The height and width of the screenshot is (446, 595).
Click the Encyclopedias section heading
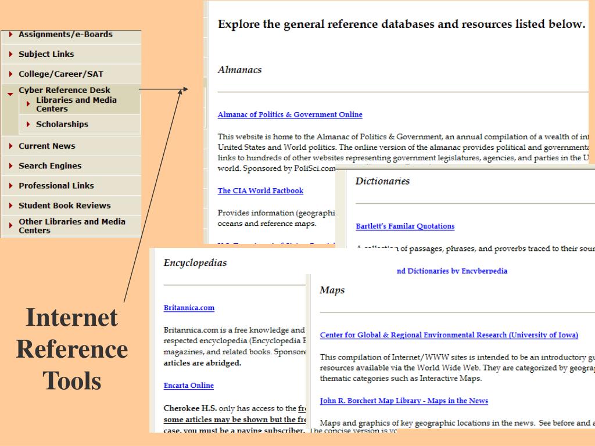click(195, 263)
